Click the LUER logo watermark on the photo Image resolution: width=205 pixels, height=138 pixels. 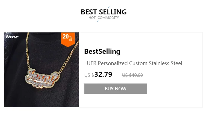(x=12, y=37)
